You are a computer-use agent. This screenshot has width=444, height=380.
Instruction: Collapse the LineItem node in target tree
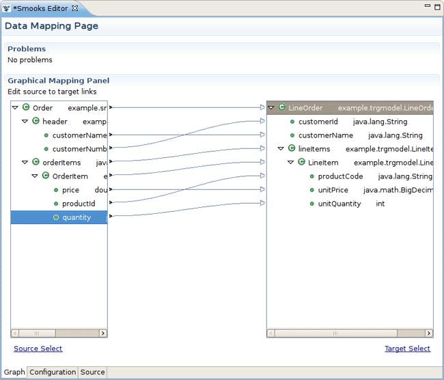[x=291, y=163]
